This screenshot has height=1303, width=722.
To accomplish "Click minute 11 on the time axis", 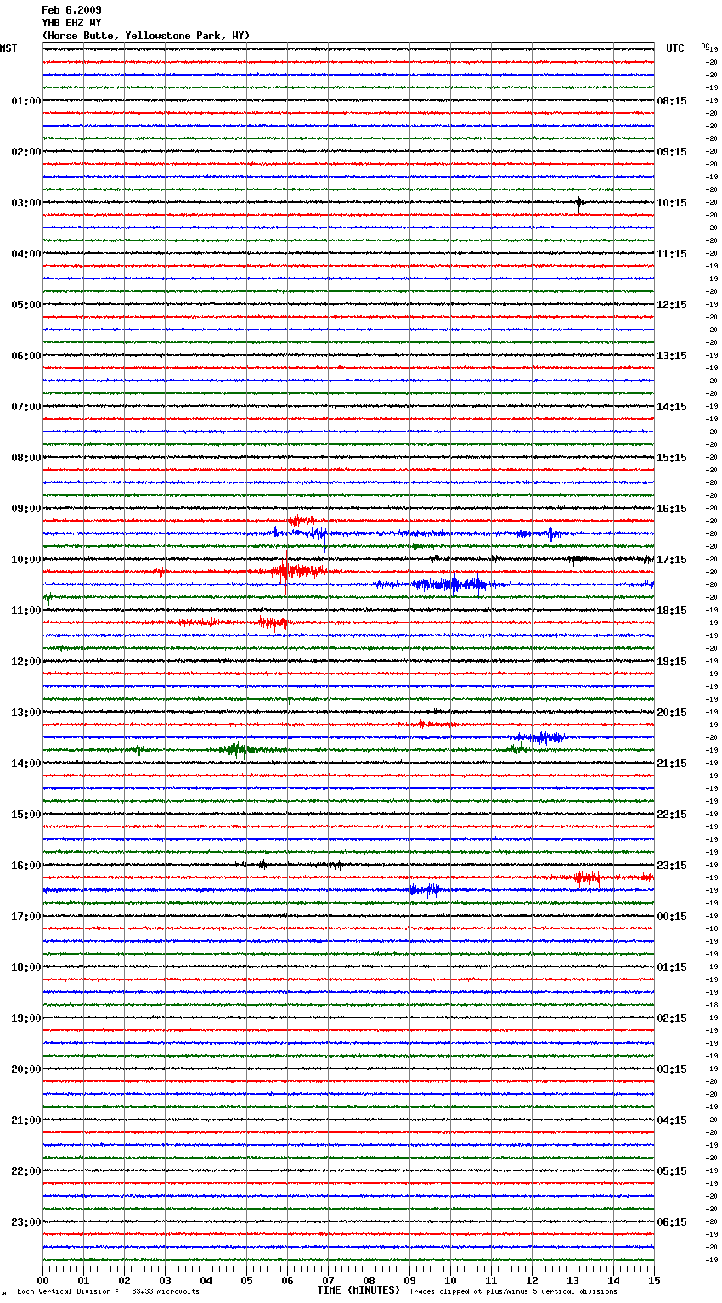I will tap(491, 1280).
